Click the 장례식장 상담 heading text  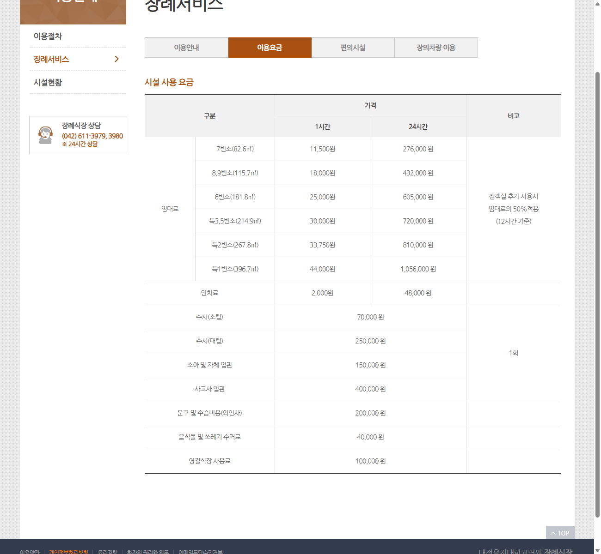pos(81,126)
